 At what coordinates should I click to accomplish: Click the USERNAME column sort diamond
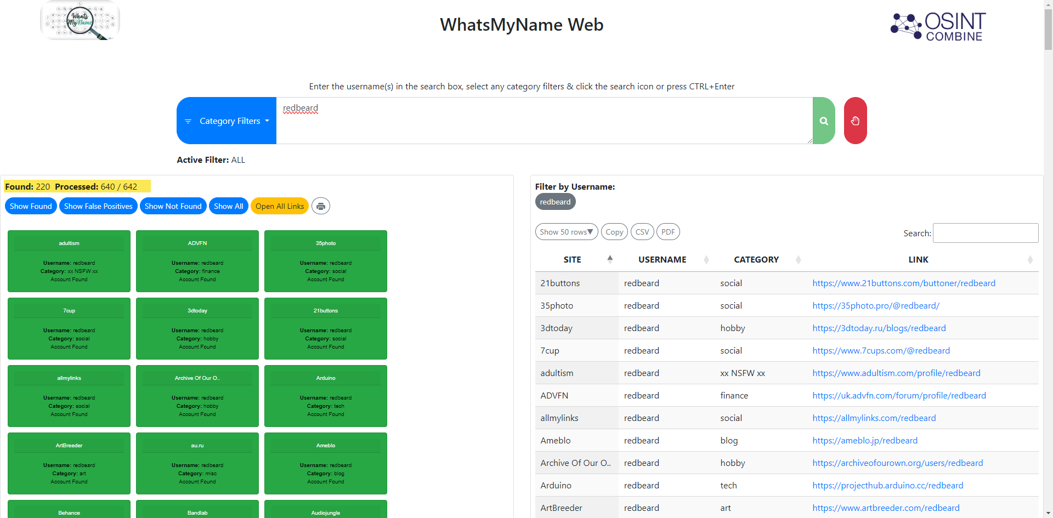click(706, 259)
